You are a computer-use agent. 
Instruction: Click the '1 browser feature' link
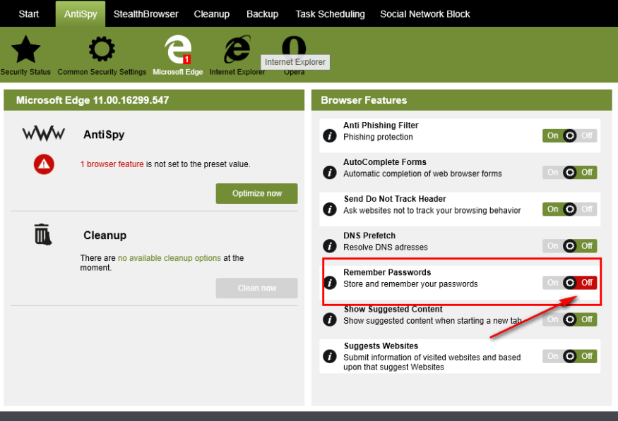pos(112,164)
